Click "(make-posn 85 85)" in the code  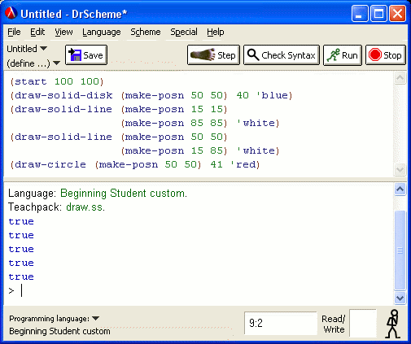click(x=174, y=123)
